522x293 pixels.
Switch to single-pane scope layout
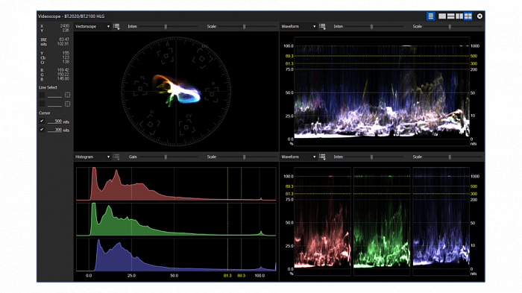point(442,16)
